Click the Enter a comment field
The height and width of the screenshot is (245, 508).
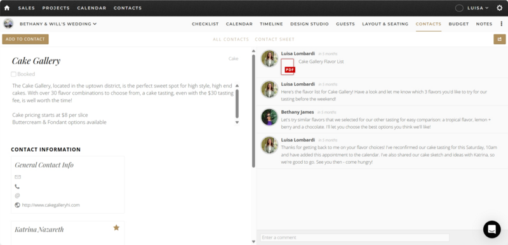[355, 237]
